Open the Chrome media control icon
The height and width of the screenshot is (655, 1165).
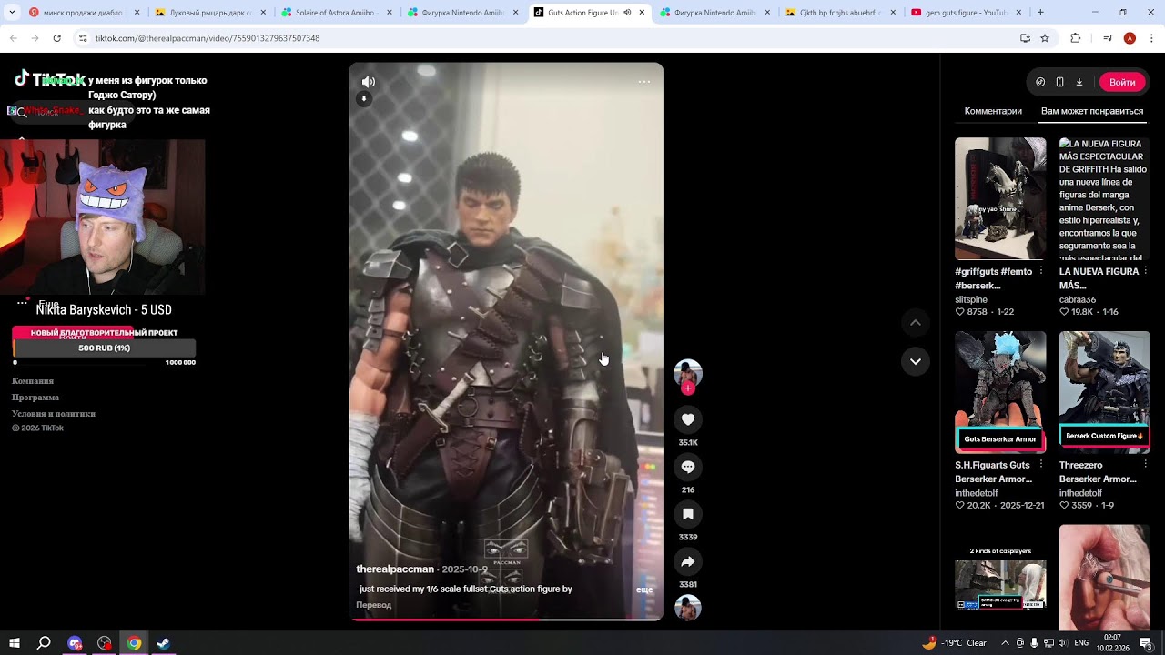pos(1108,38)
